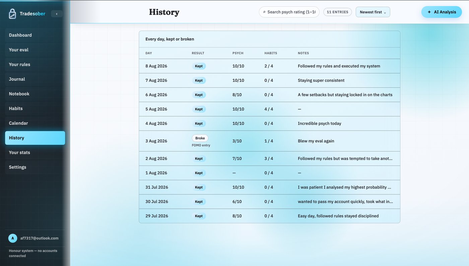The image size is (469, 266).
Task: Click the RESULT column header
Action: coord(198,53)
